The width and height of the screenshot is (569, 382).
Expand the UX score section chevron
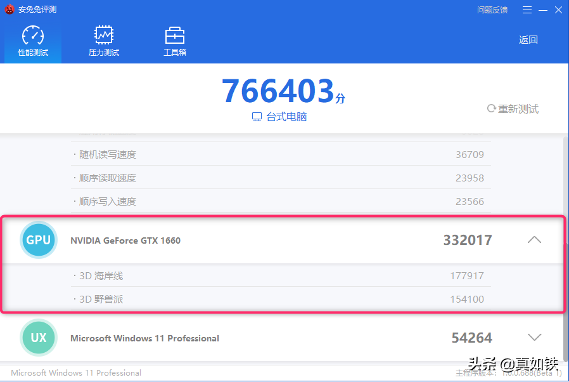click(x=534, y=337)
